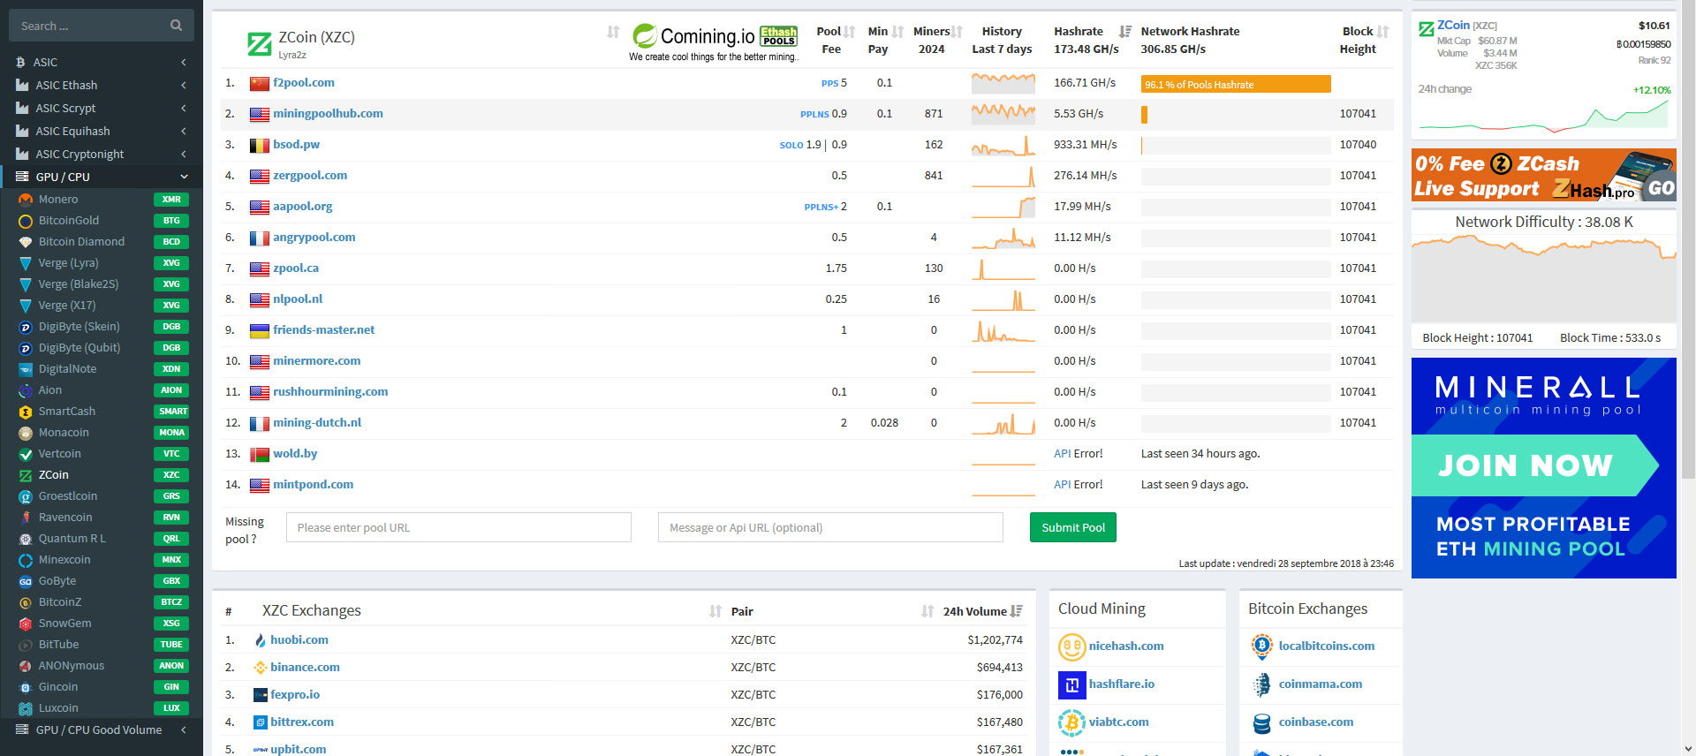The height and width of the screenshot is (756, 1696).
Task: Click the Aion coin icon
Action: (26, 390)
